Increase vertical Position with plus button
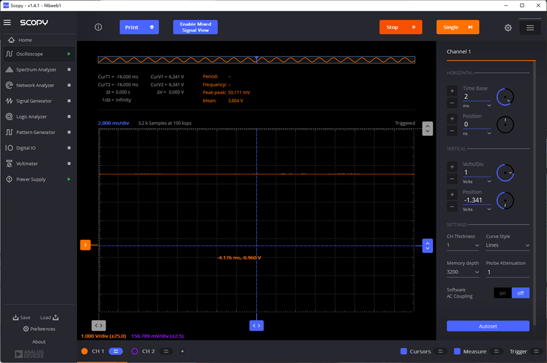The width and height of the screenshot is (547, 363). (x=452, y=195)
